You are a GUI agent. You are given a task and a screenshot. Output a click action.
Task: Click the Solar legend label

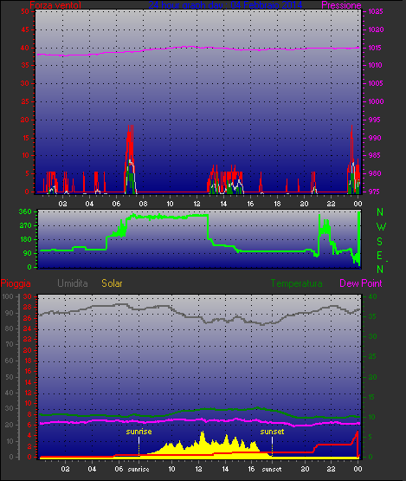(x=112, y=283)
